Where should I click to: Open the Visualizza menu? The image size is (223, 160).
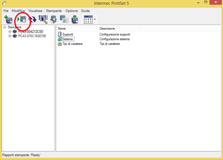tap(35, 11)
